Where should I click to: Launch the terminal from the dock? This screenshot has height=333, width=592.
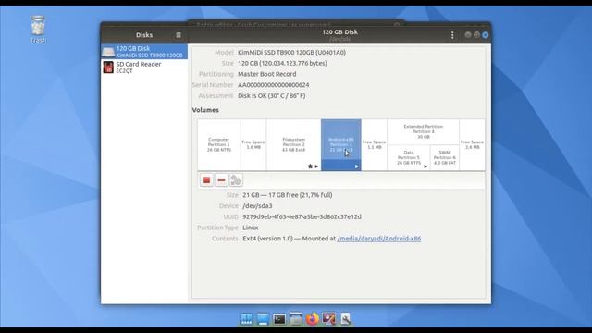coord(279,319)
